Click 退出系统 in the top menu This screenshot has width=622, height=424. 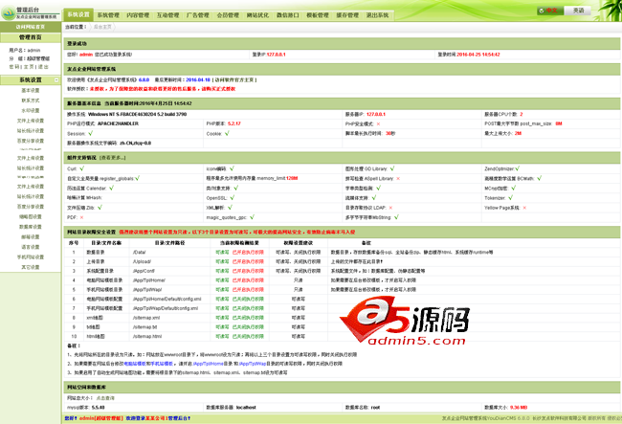click(377, 15)
